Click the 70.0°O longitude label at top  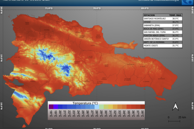point(97,8)
